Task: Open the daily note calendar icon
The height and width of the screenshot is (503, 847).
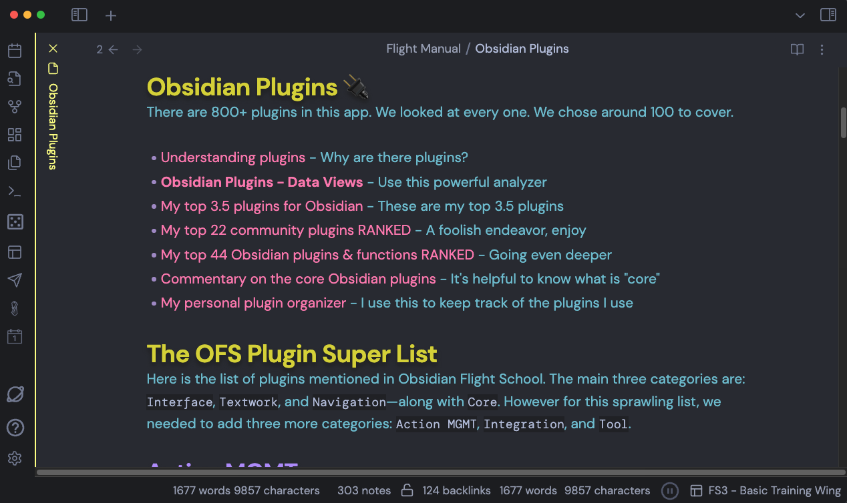Action: (x=15, y=336)
